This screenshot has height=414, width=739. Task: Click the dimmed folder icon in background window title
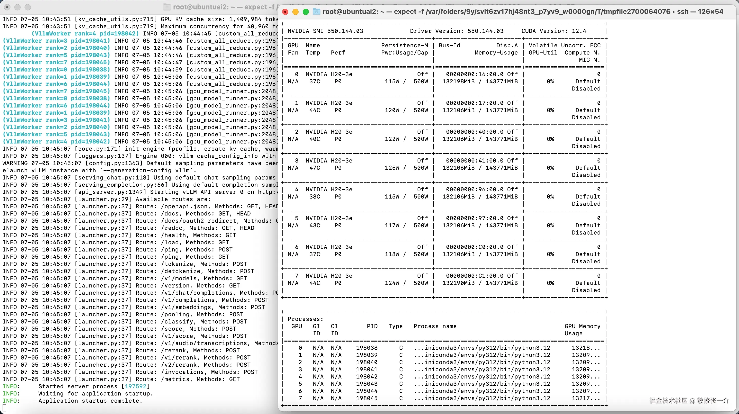click(x=167, y=7)
